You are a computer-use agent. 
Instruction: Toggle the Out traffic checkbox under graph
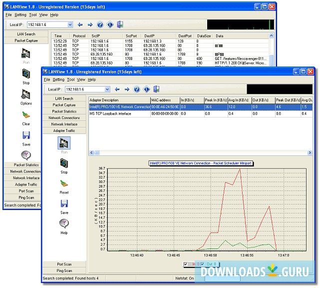tap(202, 264)
